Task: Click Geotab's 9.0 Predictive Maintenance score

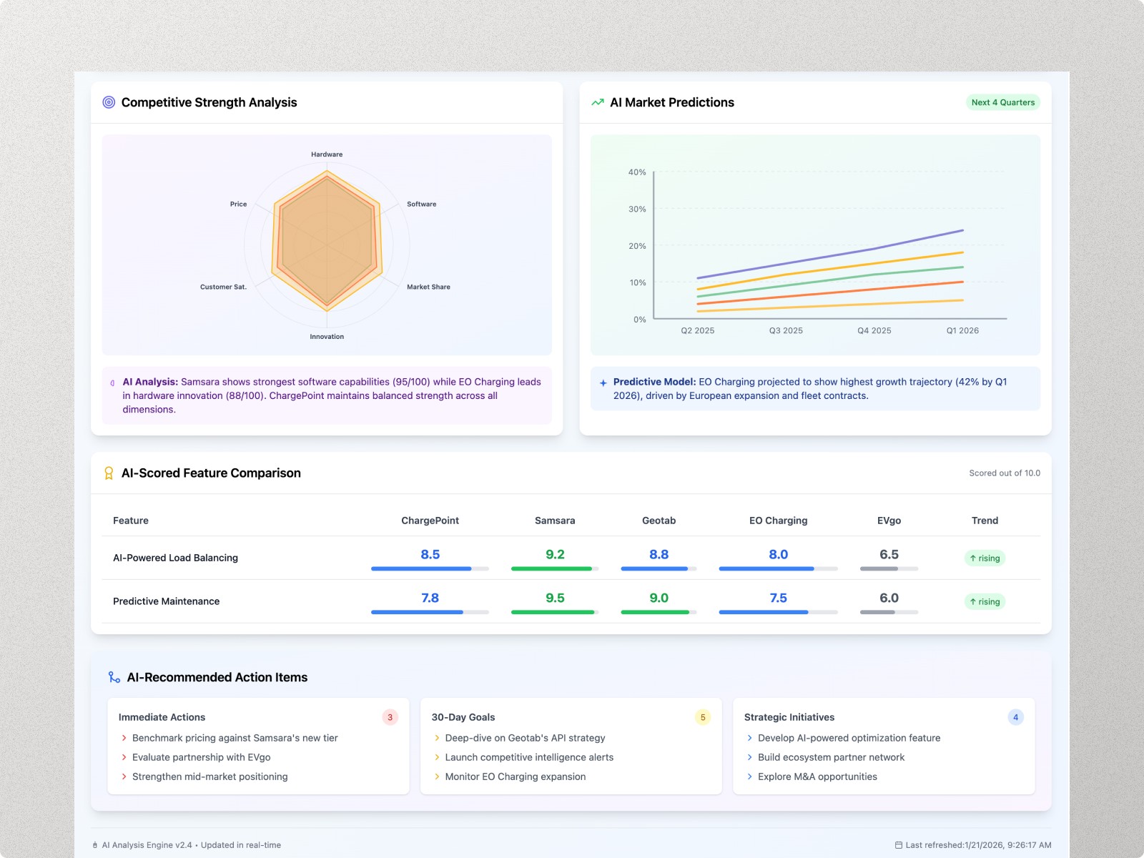Action: click(659, 598)
